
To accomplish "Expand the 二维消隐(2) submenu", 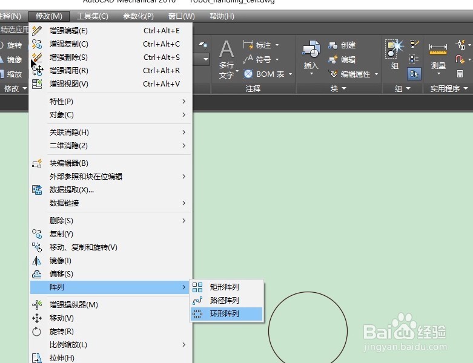I will pyautogui.click(x=111, y=145).
